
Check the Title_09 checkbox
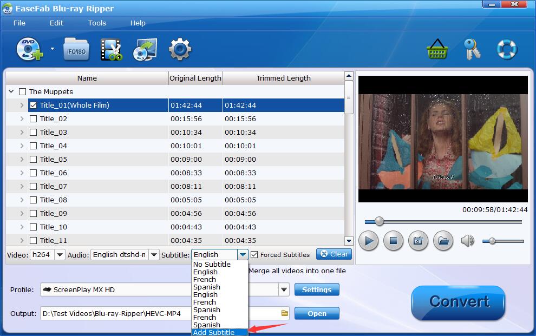[x=33, y=213]
